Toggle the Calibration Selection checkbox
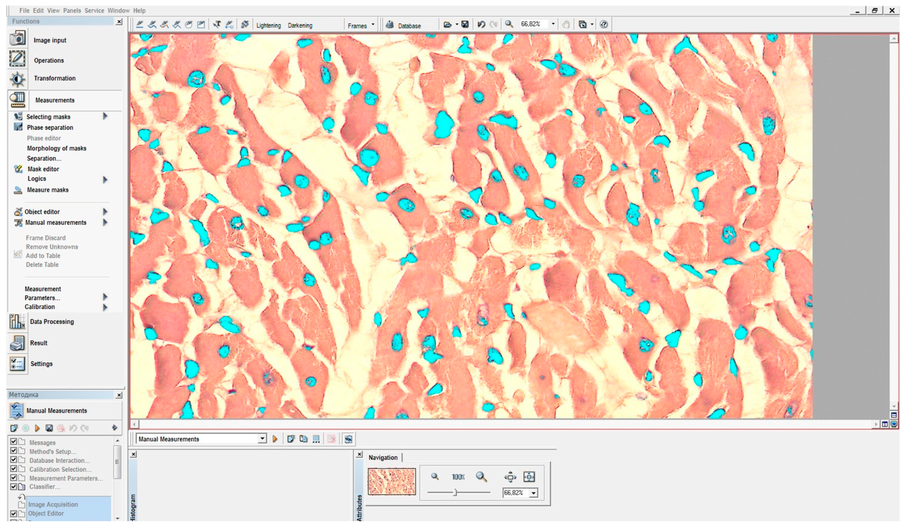 pyautogui.click(x=13, y=469)
